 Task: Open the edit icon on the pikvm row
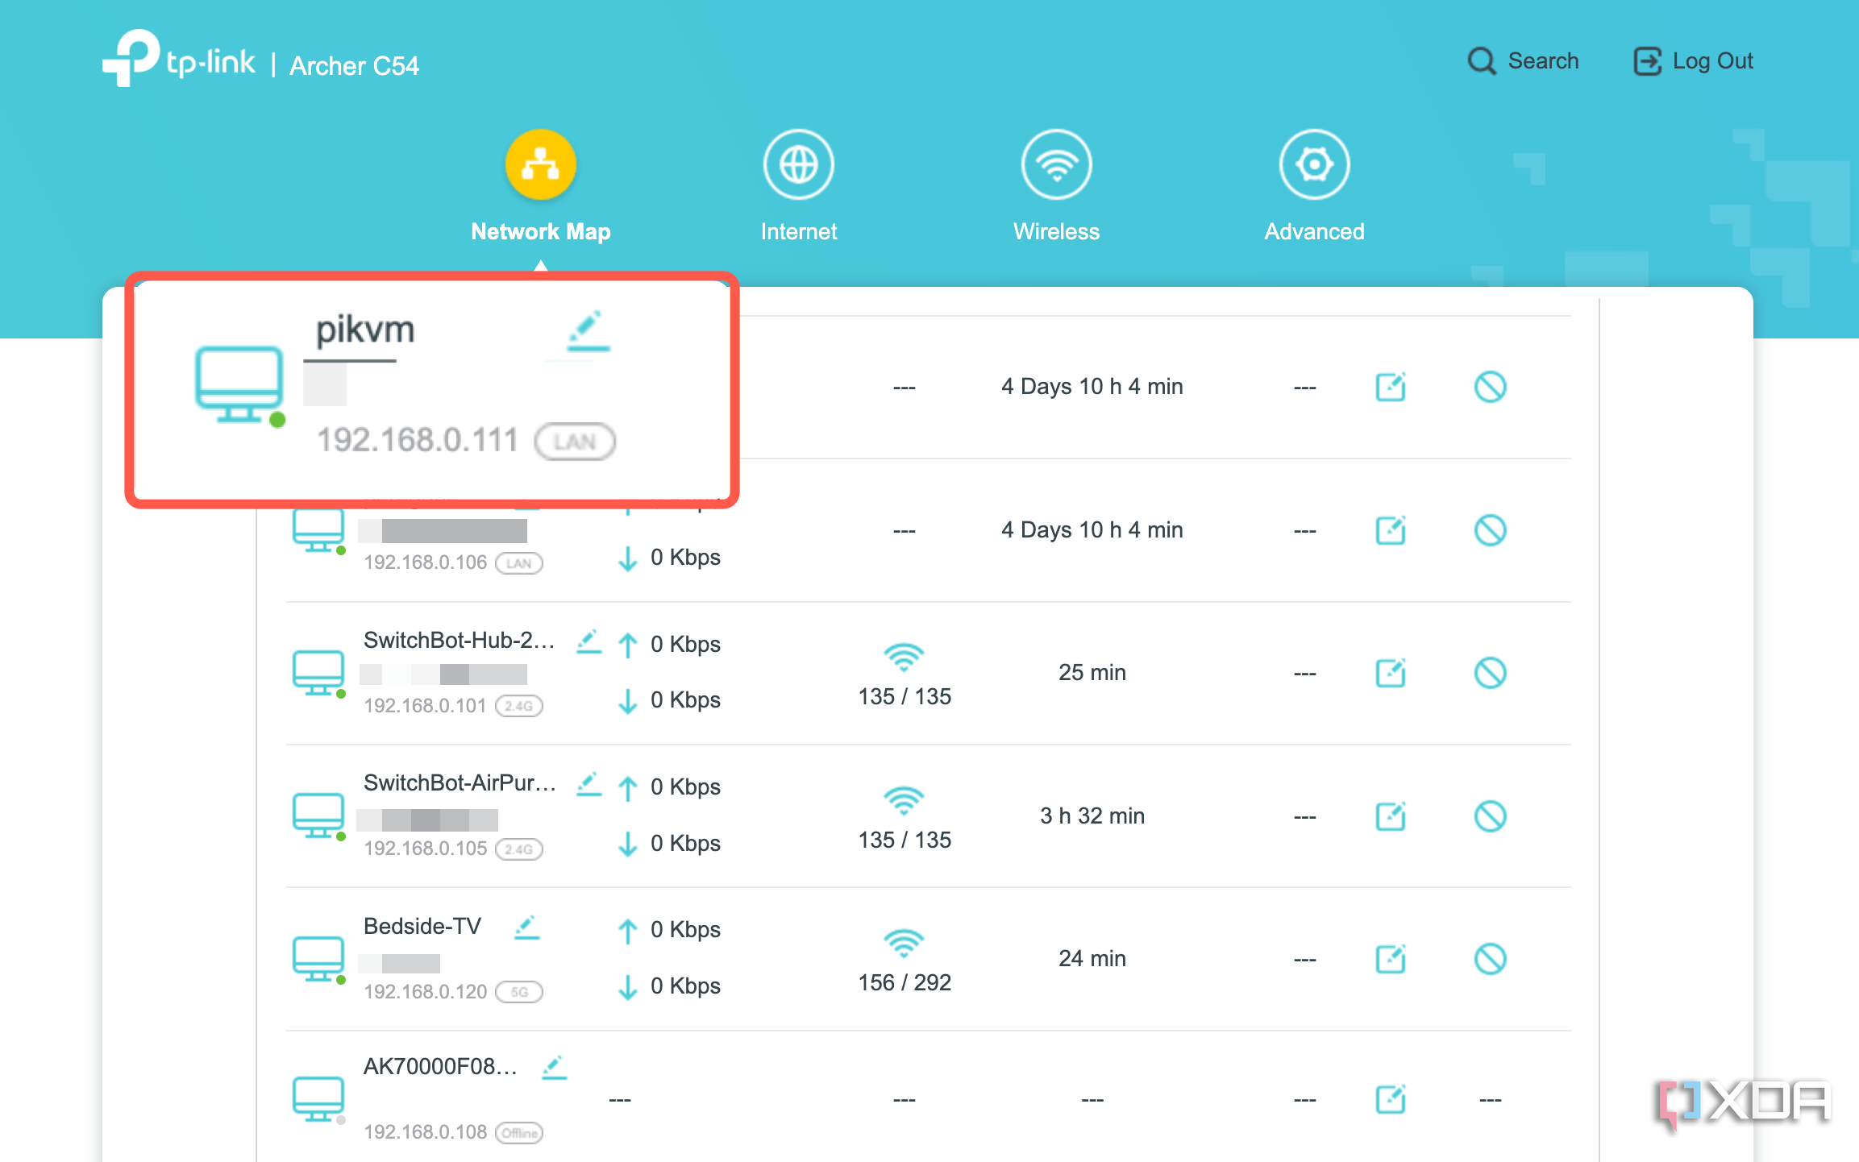coord(1390,387)
